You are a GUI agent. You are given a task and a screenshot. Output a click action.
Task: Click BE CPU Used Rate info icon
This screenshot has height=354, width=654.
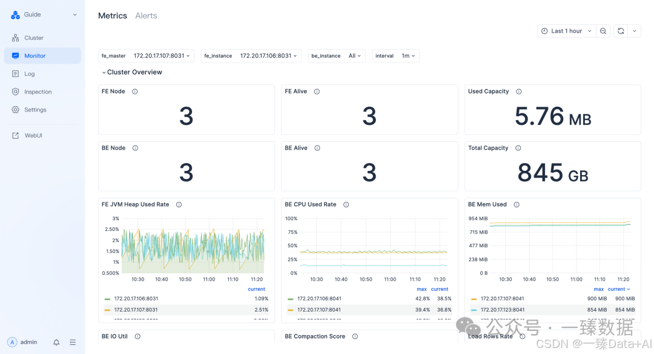(x=346, y=204)
